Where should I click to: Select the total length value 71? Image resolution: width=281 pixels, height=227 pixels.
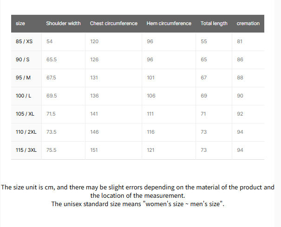(203, 114)
